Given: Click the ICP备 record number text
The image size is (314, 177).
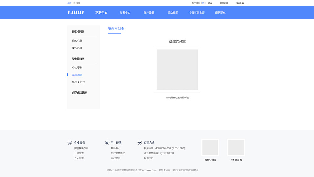Looking at the screenshot, I should 185,170.
